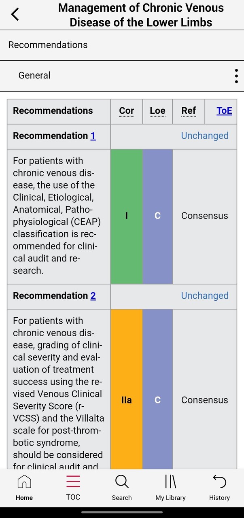Open the Recommendation 1 detail link
Screen dimensions: 244x518
(93, 136)
